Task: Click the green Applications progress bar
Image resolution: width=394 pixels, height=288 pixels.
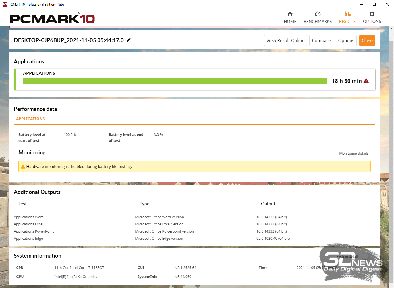Action: (x=175, y=81)
